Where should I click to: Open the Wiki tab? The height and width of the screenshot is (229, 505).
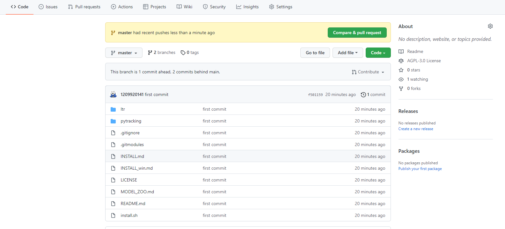pos(185,7)
